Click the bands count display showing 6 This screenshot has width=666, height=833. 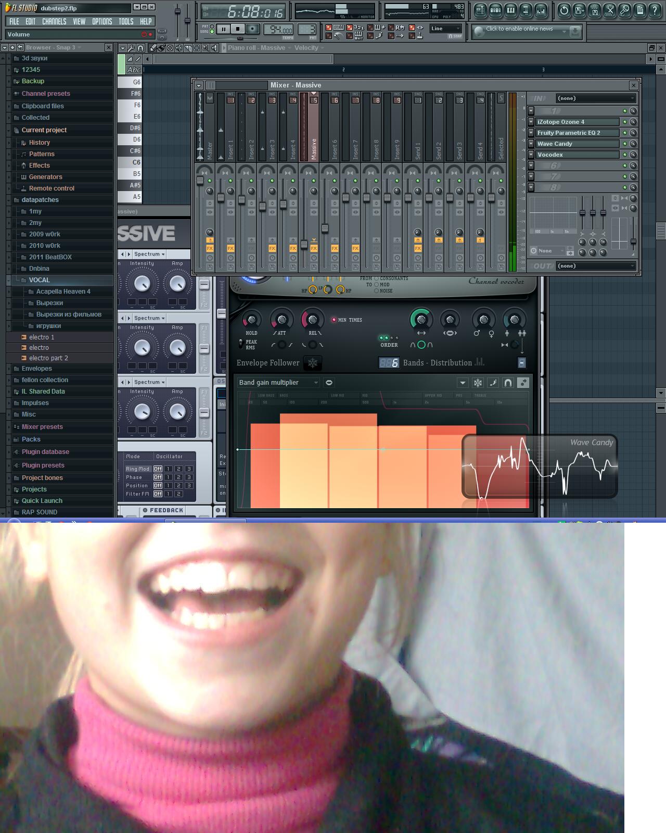pos(389,363)
